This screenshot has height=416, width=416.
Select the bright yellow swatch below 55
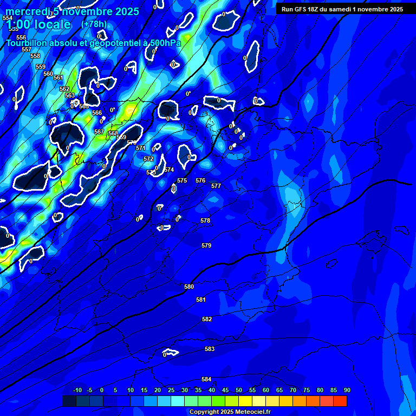click(x=245, y=401)
